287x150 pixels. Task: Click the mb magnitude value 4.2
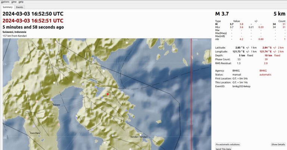tap(241, 39)
